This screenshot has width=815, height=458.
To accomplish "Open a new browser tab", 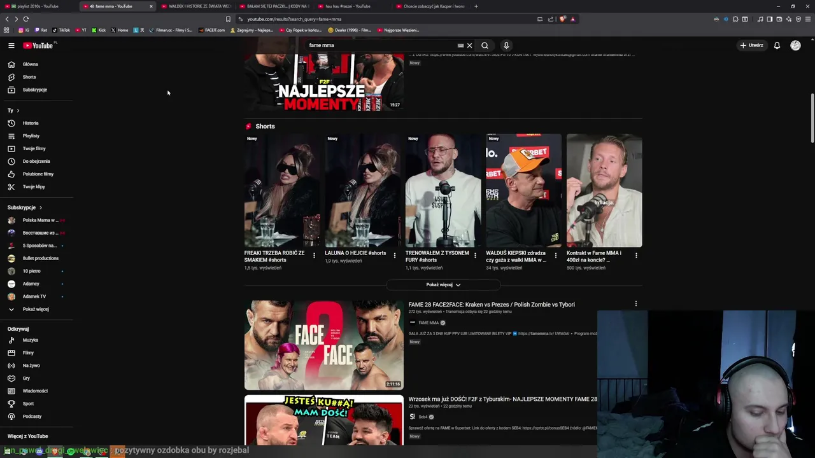I will [476, 6].
